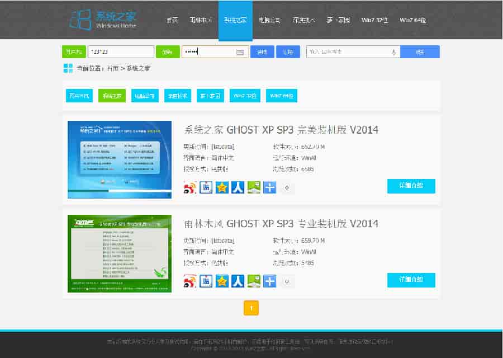503x358 pixels.
Task: Click the username field containing 123123
Action: click(121, 52)
